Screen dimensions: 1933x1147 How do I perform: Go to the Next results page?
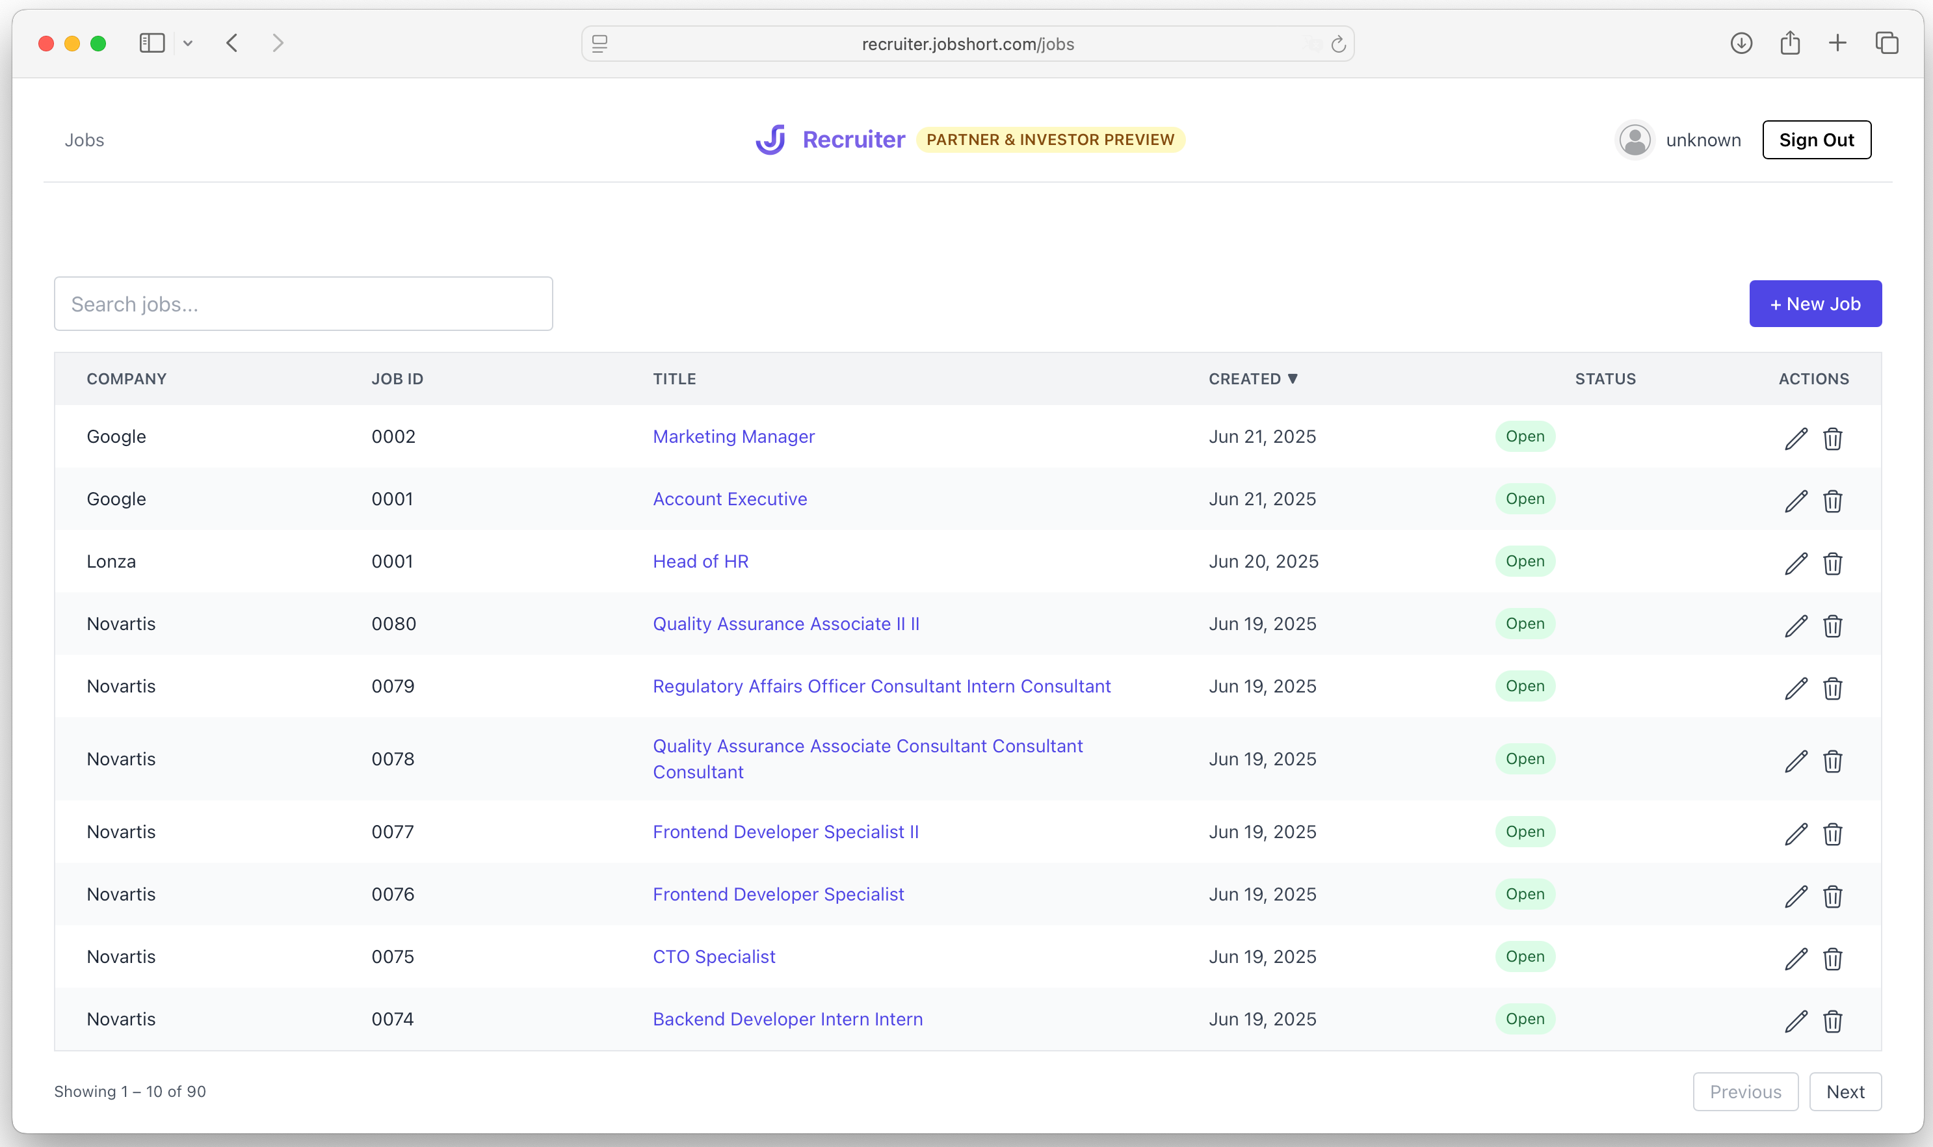1846,1091
